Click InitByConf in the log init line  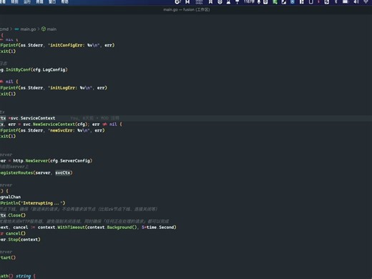click(18, 69)
